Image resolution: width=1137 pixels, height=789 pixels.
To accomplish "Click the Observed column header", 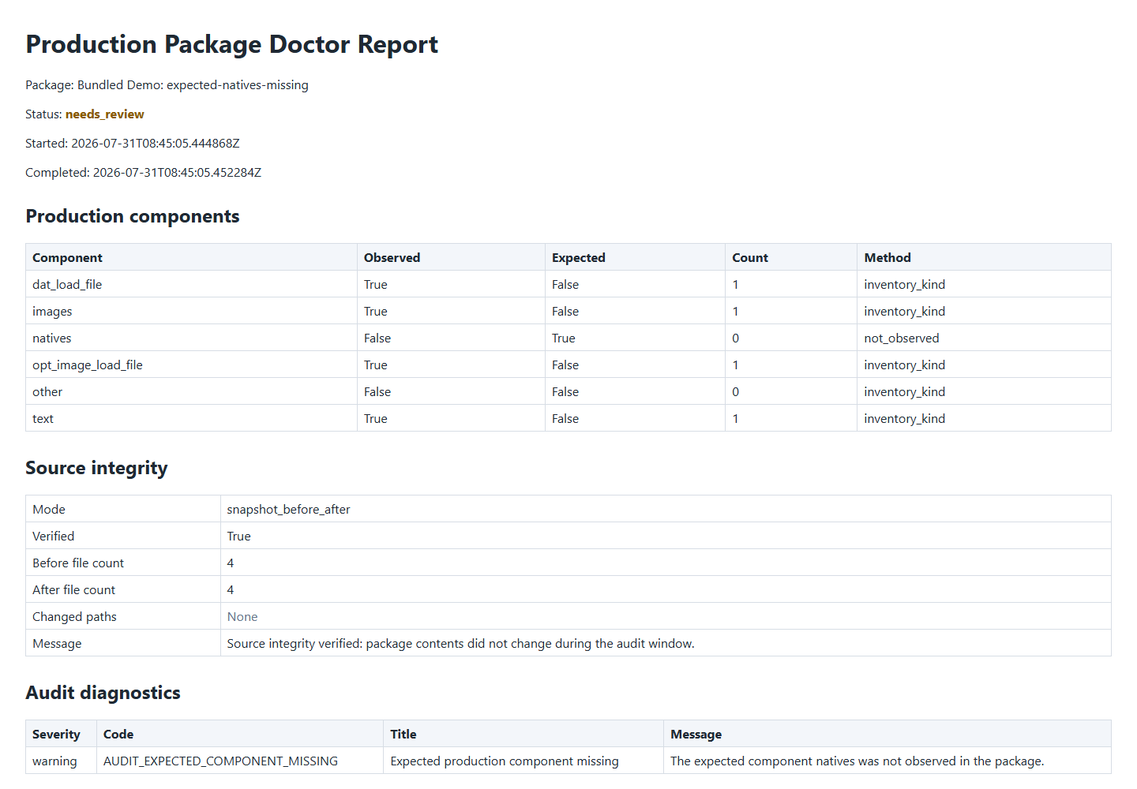I will 451,257.
